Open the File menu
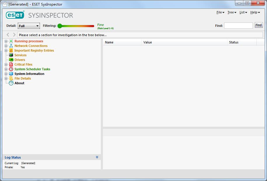The height and width of the screenshot is (181, 267). [x=220, y=12]
